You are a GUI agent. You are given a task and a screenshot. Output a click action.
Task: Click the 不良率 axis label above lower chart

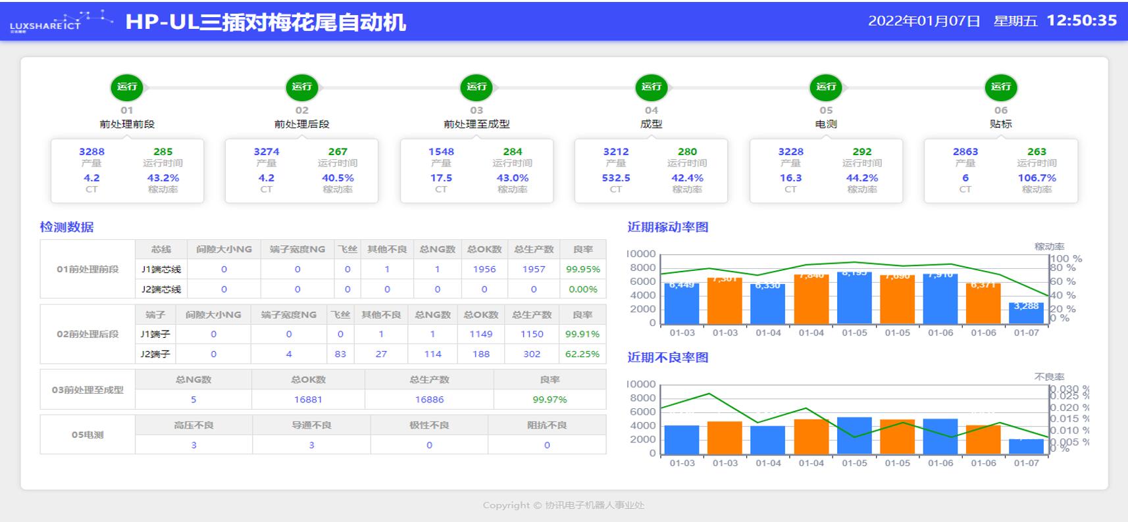(1049, 377)
